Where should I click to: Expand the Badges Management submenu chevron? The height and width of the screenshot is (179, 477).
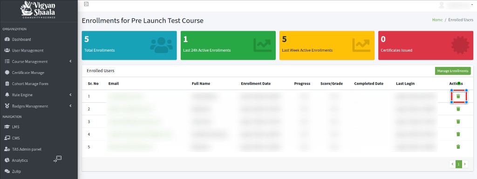[71, 106]
